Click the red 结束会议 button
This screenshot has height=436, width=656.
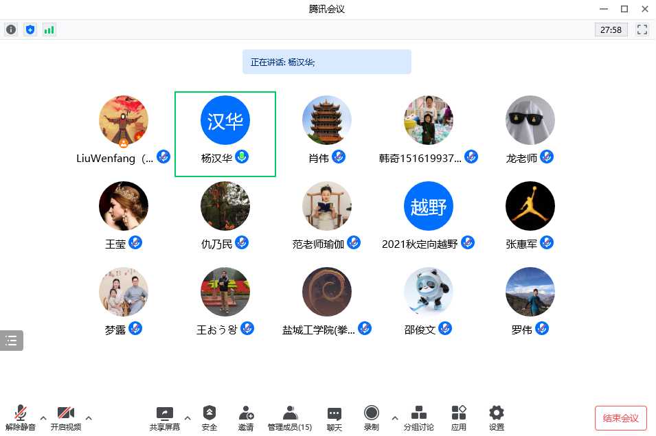tap(620, 418)
